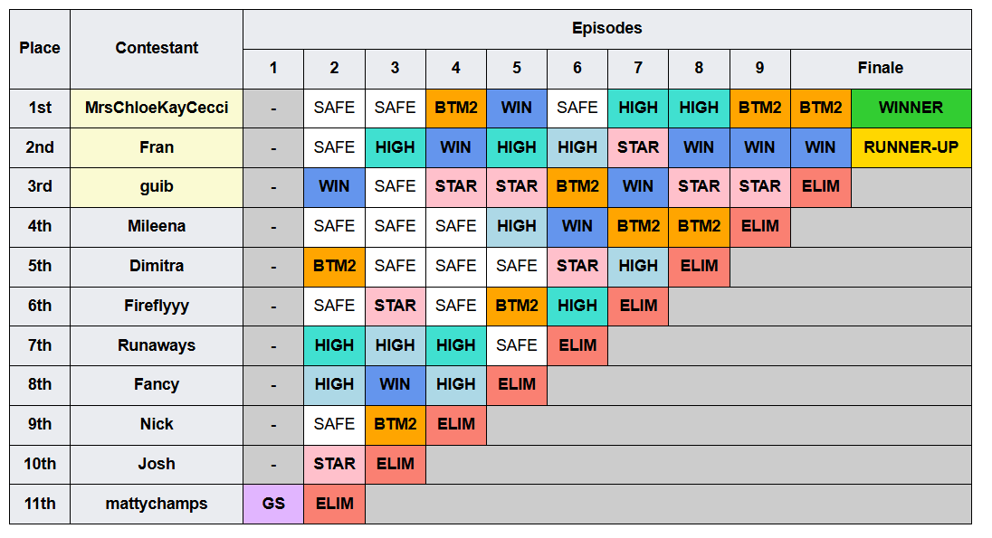Image resolution: width=992 pixels, height=538 pixels.
Task: Click the Place column header
Action: coord(40,49)
